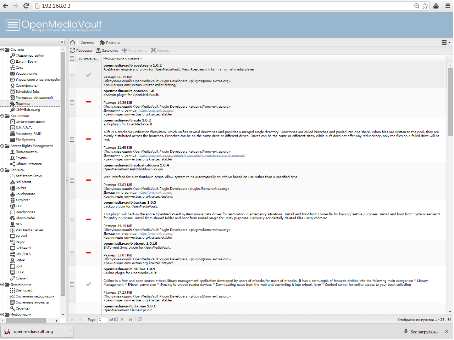Open Сертификаты icon in sidebar
Image resolution: width=454 pixels, height=340 pixels.
pyautogui.click(x=12, y=86)
